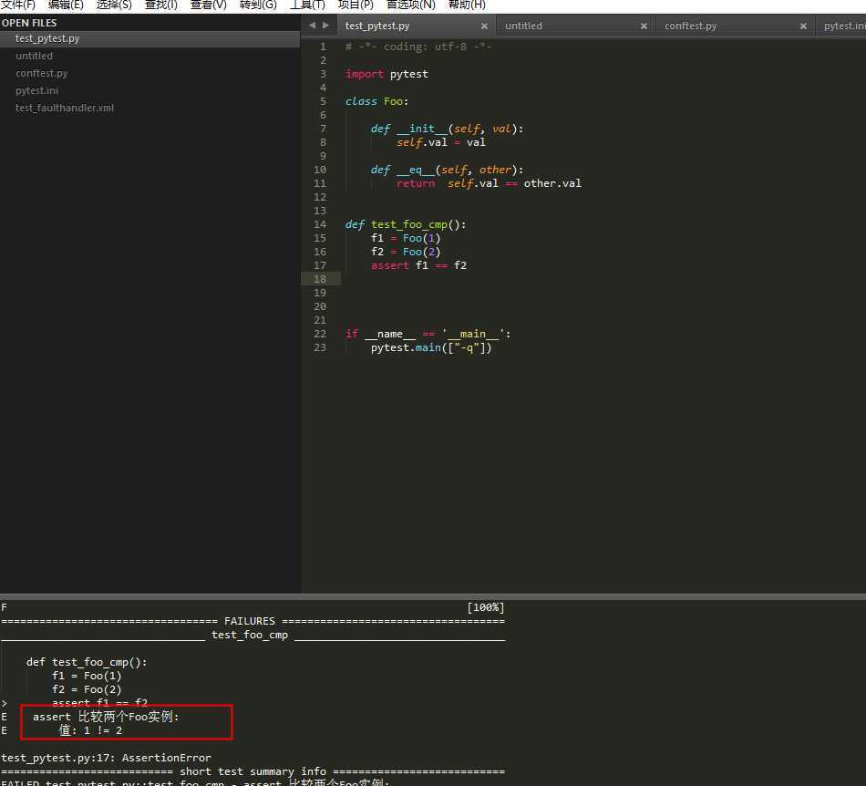Click 'test_pytest.py:17: AssertionError' in output
Viewport: 866px width, 786px height.
click(x=106, y=758)
